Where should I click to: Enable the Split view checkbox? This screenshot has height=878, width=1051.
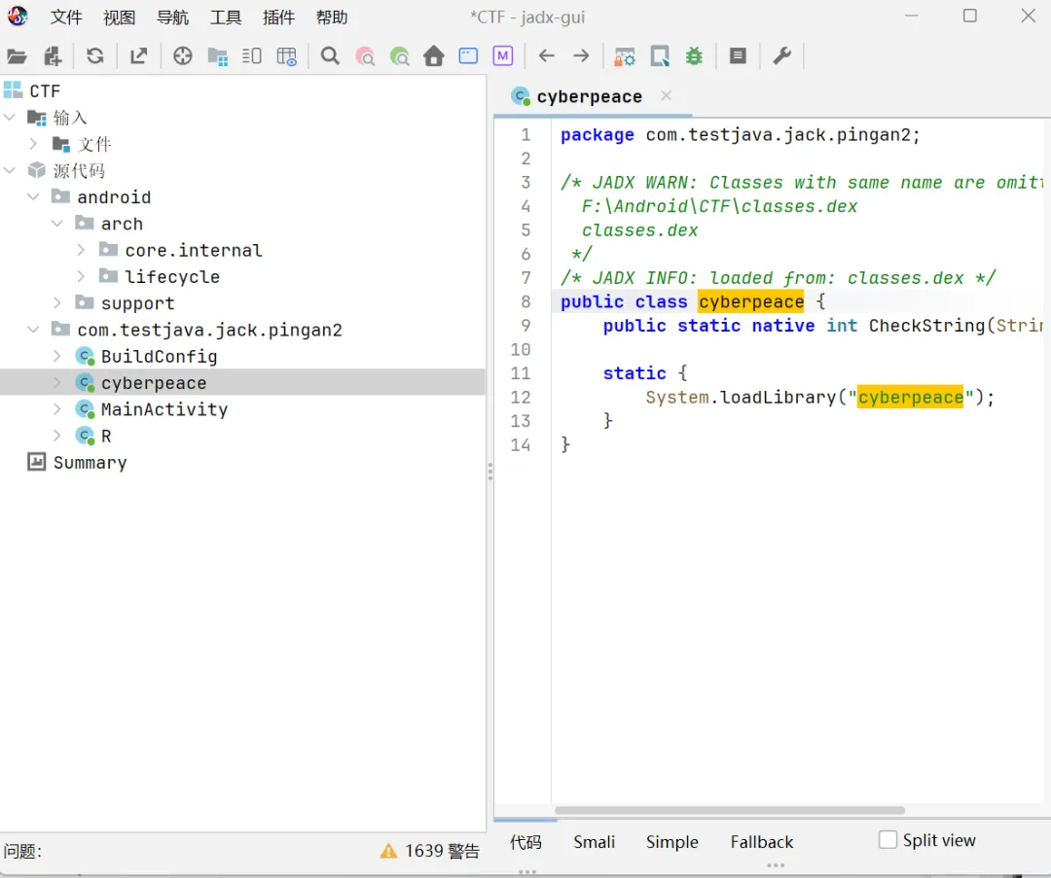point(888,840)
